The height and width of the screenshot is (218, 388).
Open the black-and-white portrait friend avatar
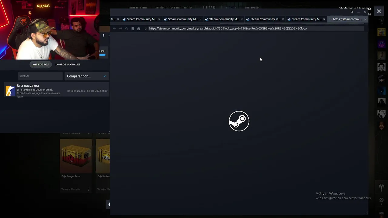[x=381, y=67]
